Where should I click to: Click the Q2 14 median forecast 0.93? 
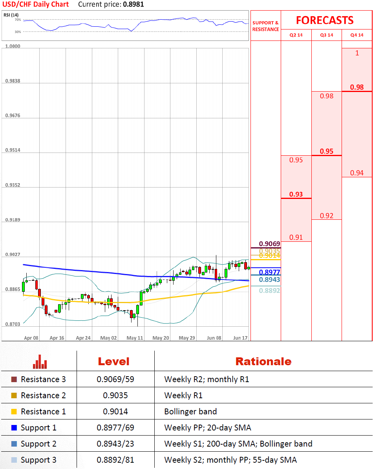click(296, 194)
